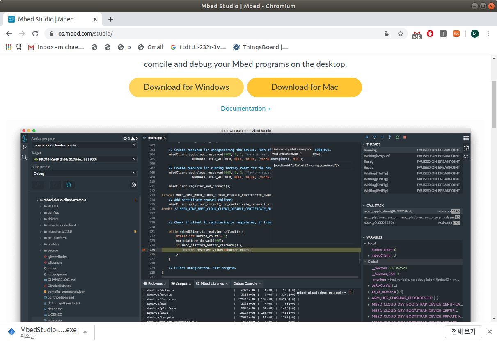Screen dimensions: 497x342
Task: Click the page's vertical scrollbar thumb
Action: pyautogui.click(x=494, y=104)
